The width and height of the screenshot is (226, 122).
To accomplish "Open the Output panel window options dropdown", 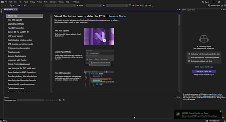I will (175, 97).
